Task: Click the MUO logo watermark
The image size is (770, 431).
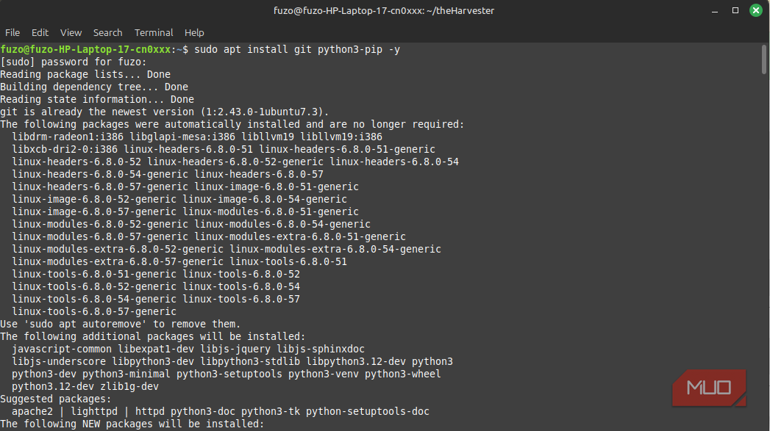Action: [x=709, y=387]
